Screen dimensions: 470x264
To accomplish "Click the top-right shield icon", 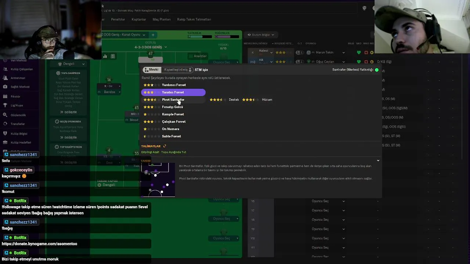I will [x=364, y=8].
